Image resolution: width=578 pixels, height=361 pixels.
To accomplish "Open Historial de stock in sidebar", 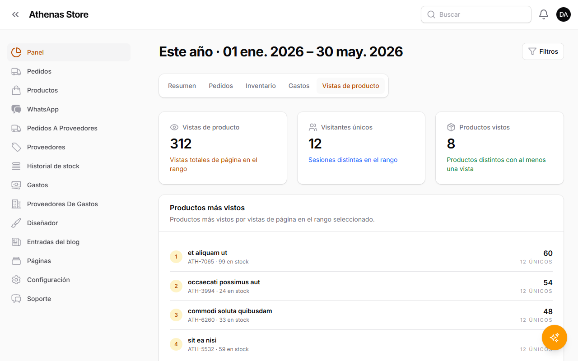I will 69,166.
